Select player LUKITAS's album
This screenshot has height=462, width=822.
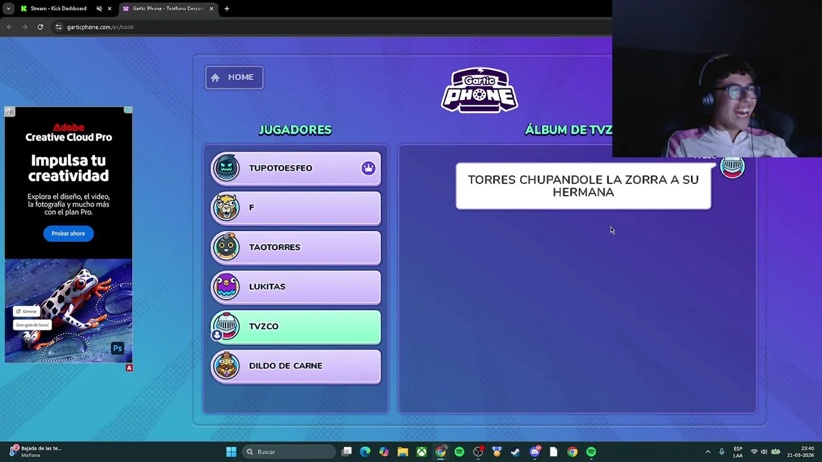click(x=295, y=287)
